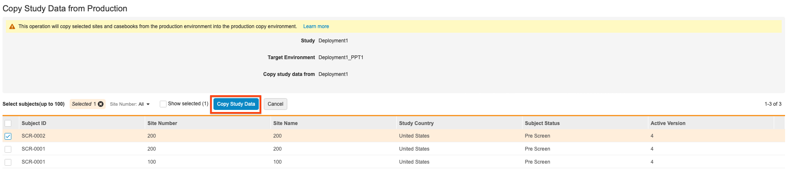
Task: Click the yellow warning triangle icon
Action: [12, 26]
